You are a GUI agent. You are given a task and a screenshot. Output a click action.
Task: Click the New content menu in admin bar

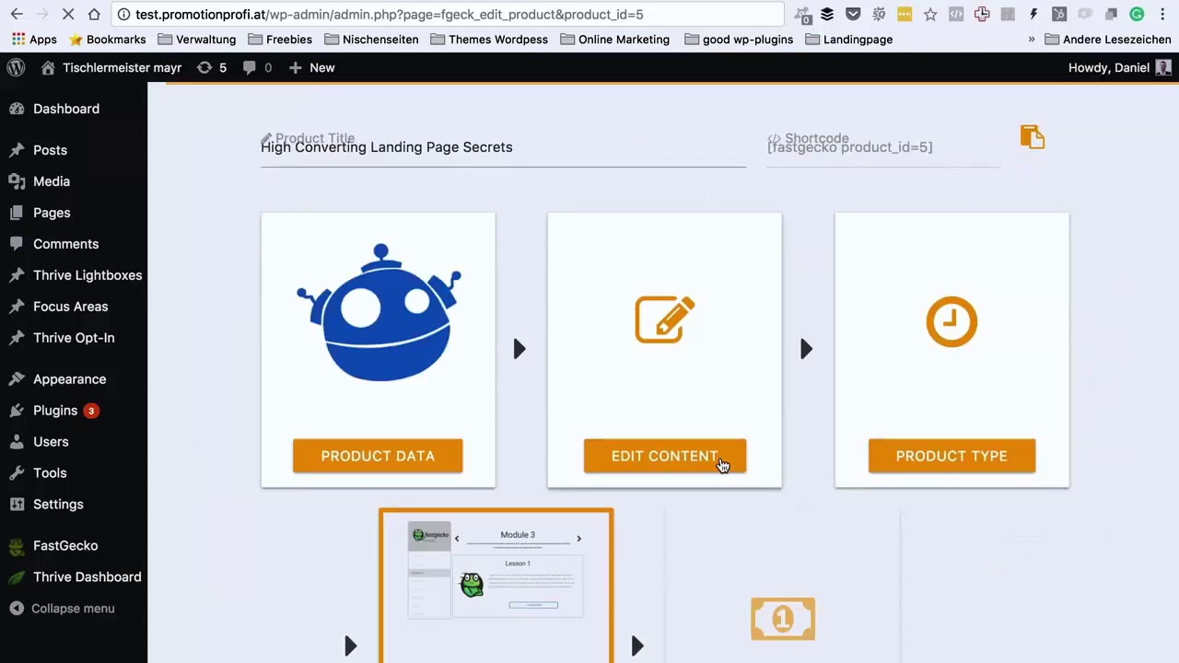click(311, 67)
